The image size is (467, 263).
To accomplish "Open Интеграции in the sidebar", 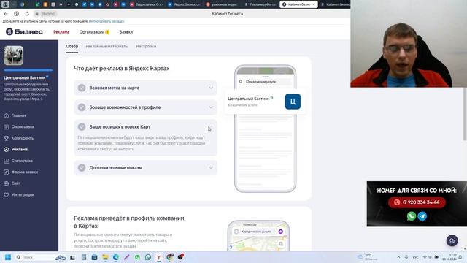I will 19,195.
